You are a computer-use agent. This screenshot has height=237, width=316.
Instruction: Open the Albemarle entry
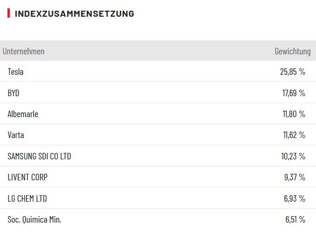[23, 114]
